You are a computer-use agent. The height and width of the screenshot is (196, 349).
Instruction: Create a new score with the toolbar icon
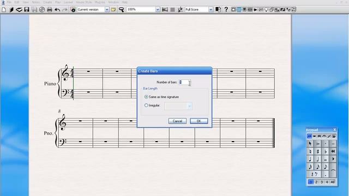[x=4, y=10]
